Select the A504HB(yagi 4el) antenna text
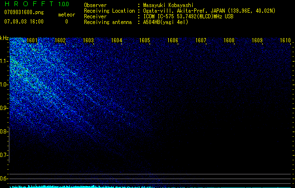This screenshot has width=295, height=188. click(x=166, y=22)
